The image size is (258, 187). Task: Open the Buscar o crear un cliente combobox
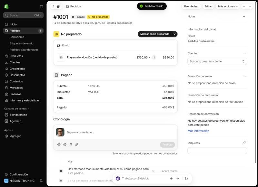click(x=217, y=61)
